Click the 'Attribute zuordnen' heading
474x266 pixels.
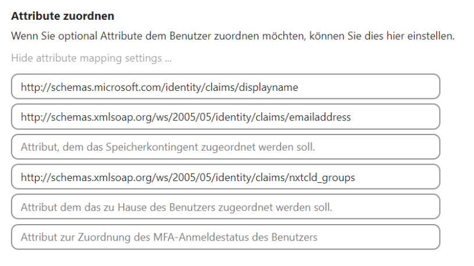(63, 16)
